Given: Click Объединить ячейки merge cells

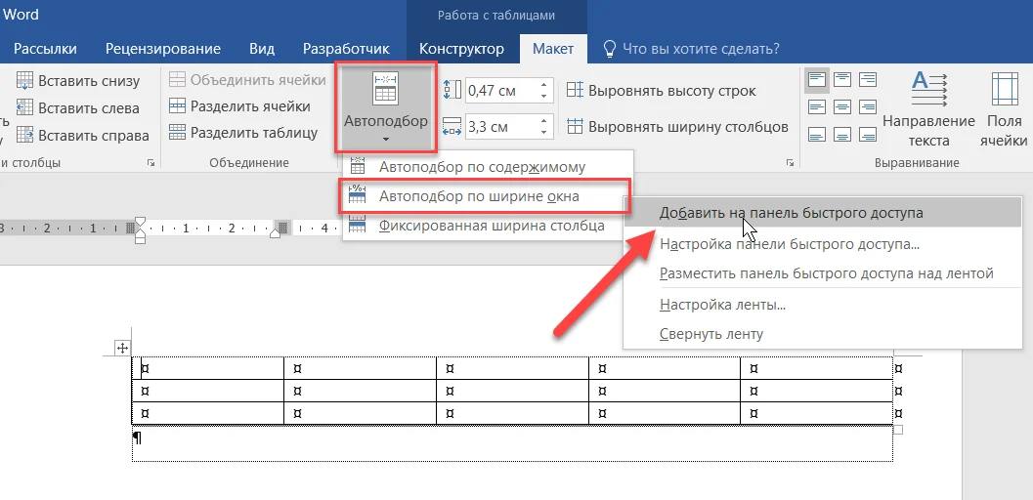Looking at the screenshot, I should 247,80.
